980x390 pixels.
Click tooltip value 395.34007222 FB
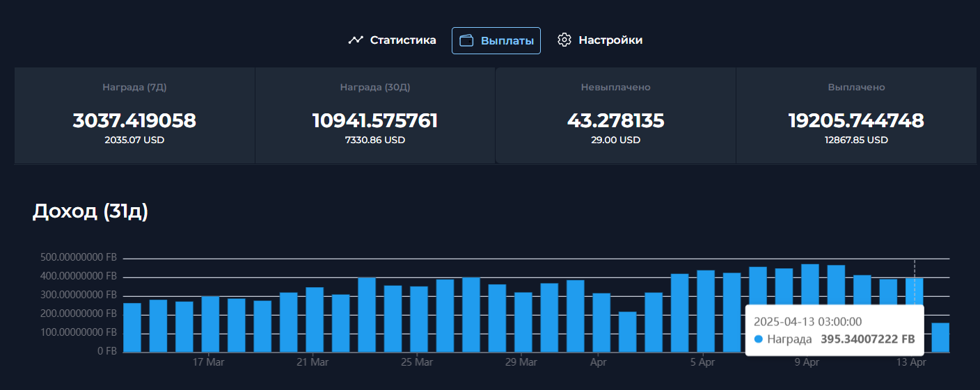point(868,340)
